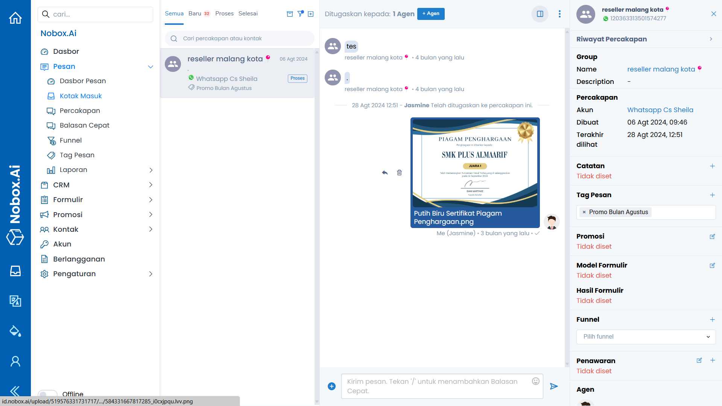Click the send message arrow icon

click(553, 386)
